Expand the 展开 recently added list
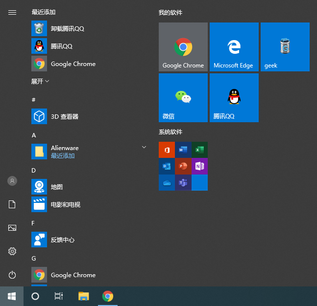The height and width of the screenshot is (306, 317). click(x=40, y=81)
